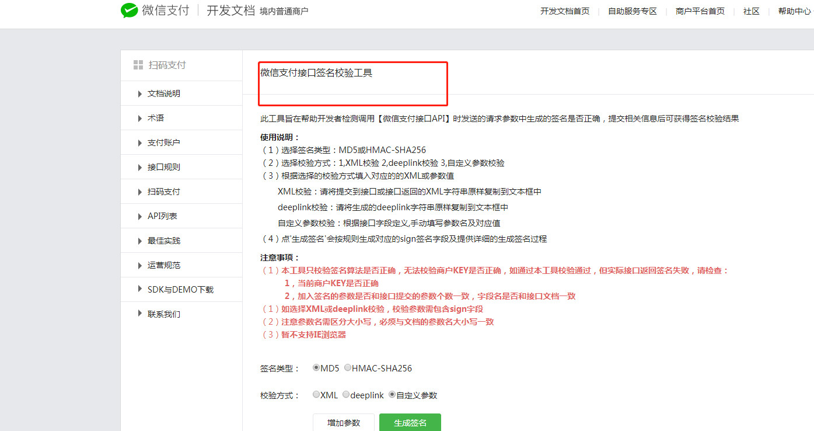The width and height of the screenshot is (814, 431).
Task: Click the 境内普通商户 header label
Action: click(284, 11)
